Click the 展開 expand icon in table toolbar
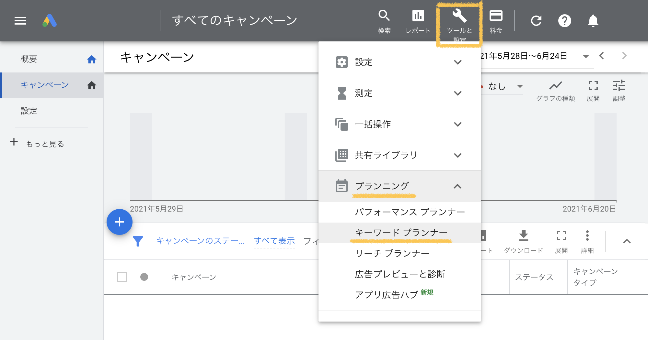This screenshot has width=648, height=340. (561, 236)
